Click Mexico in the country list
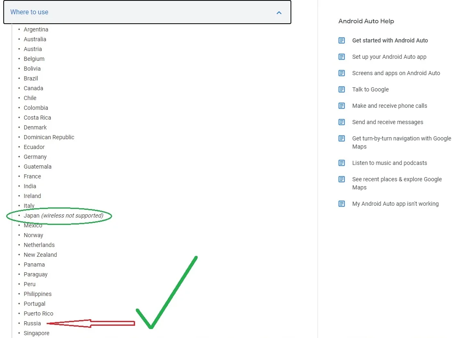The image size is (455, 338). coord(33,225)
